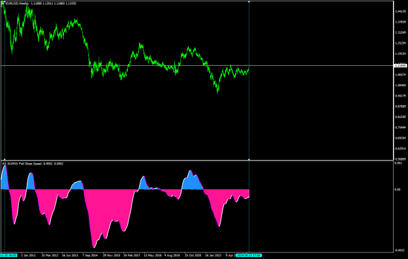Image resolution: width=408 pixels, height=259 pixels.
Task: Click the 0.94179 price scale label
Action: pos(400,96)
